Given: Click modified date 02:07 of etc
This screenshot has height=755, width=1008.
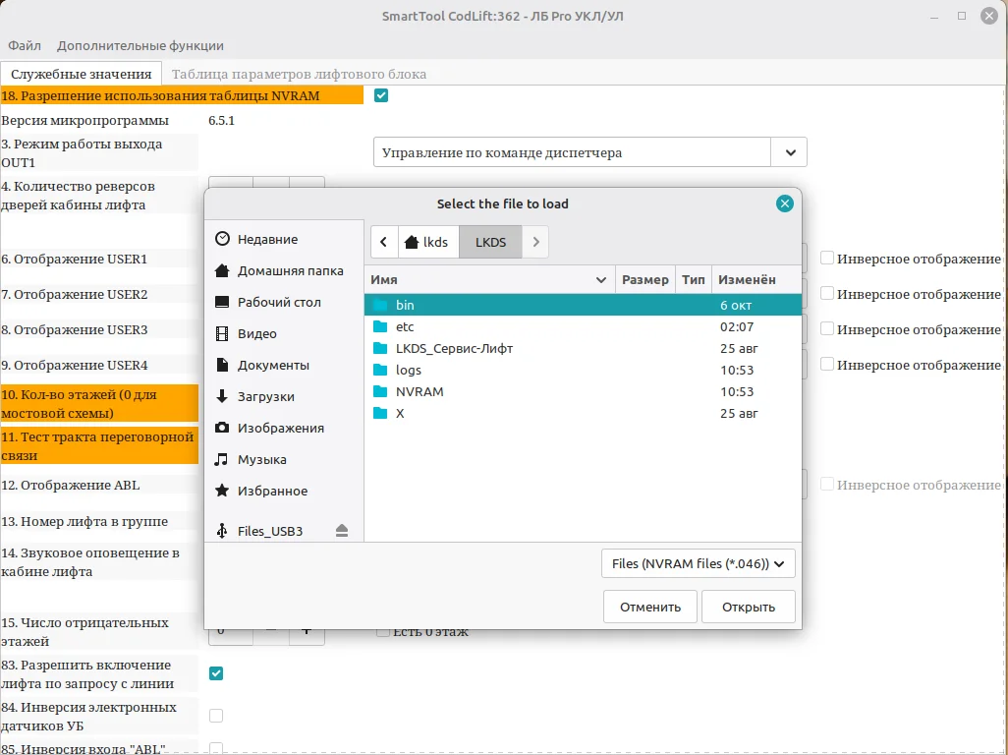Looking at the screenshot, I should (737, 326).
